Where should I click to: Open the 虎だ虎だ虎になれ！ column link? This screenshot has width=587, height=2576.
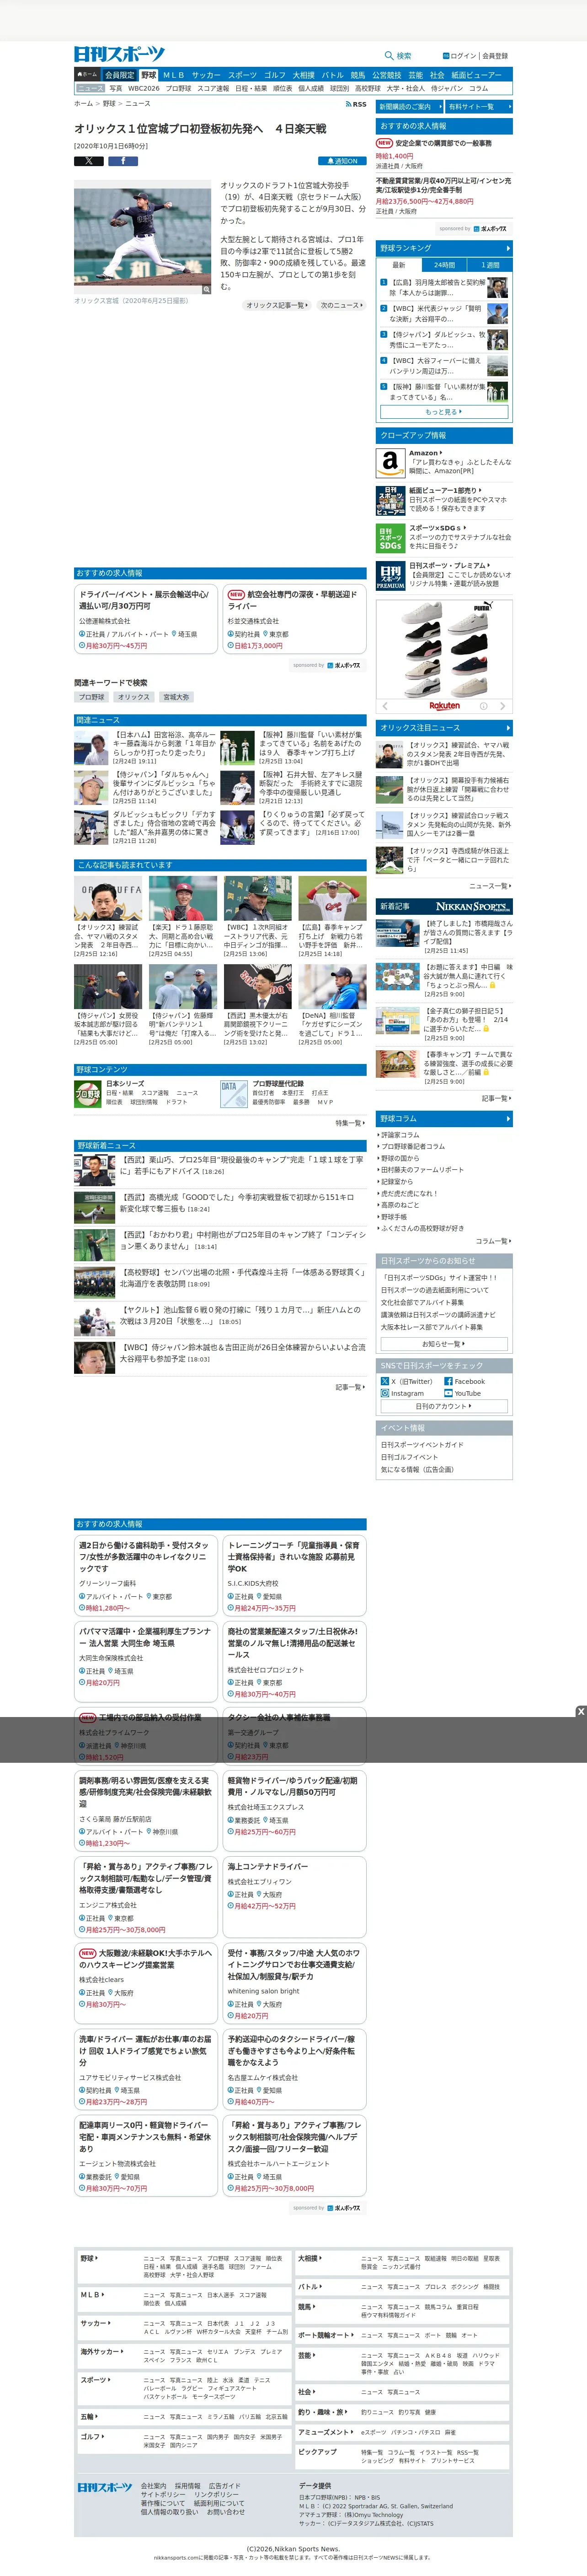coord(409,1193)
